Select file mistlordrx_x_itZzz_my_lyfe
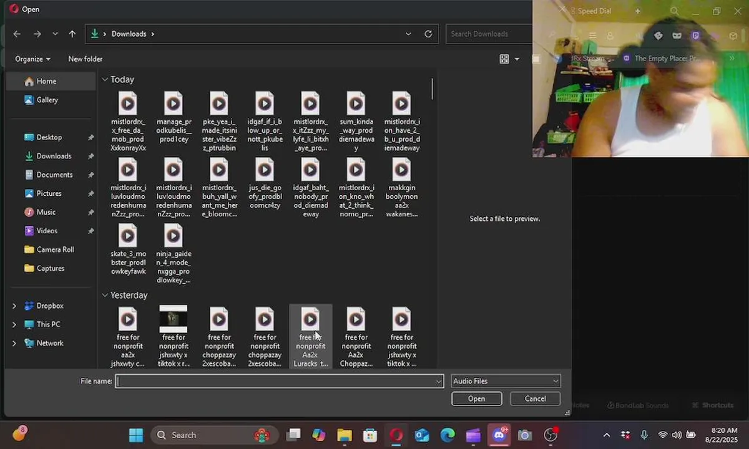Image resolution: width=749 pixels, height=449 pixels. pos(310,122)
